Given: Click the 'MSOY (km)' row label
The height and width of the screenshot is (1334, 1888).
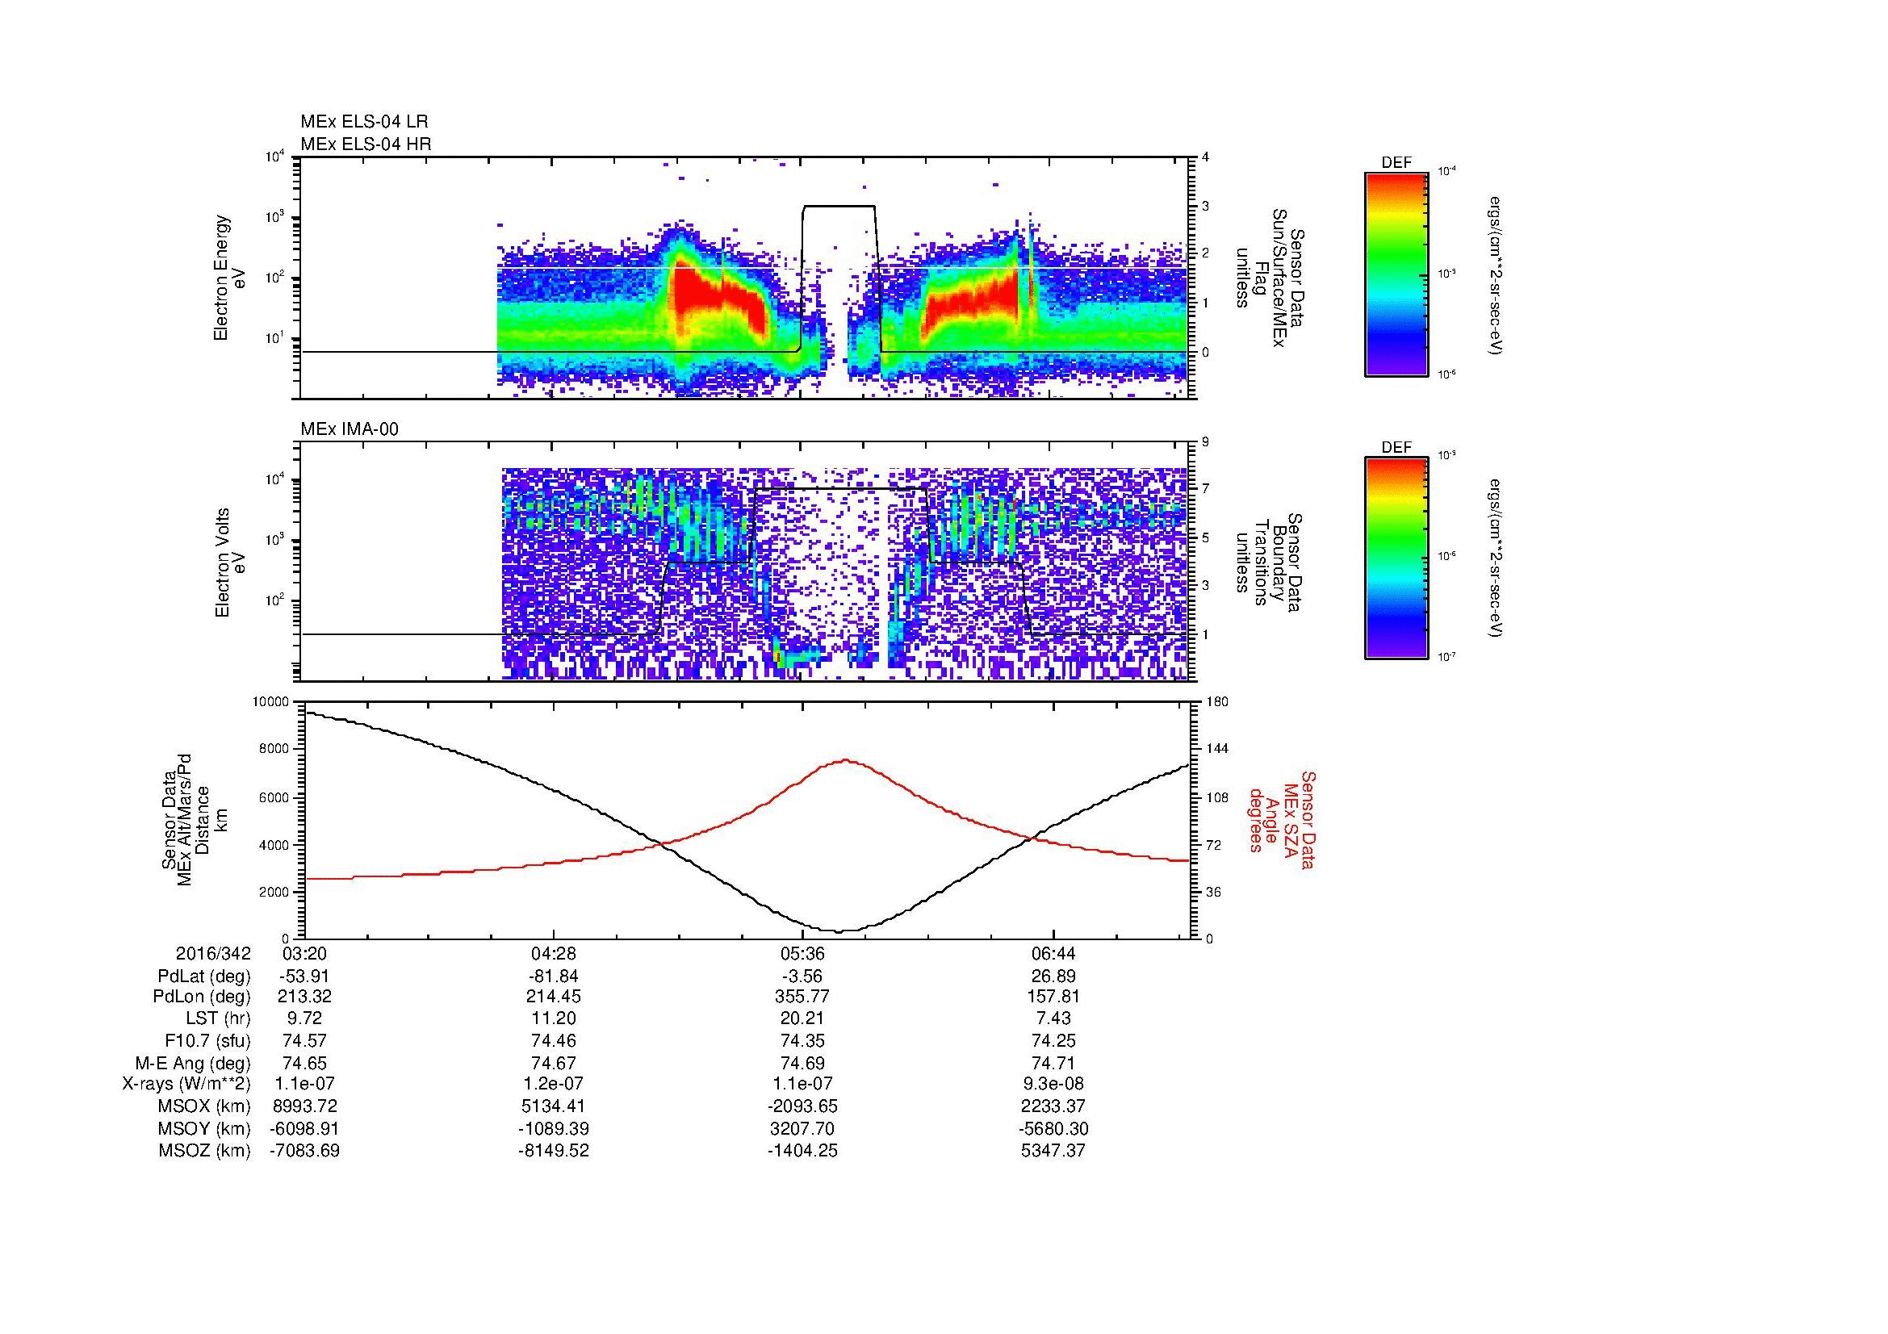Looking at the screenshot, I should pos(205,1128).
